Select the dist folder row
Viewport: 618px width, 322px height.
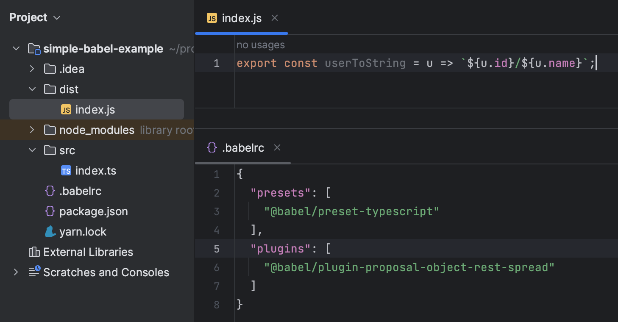point(97,89)
